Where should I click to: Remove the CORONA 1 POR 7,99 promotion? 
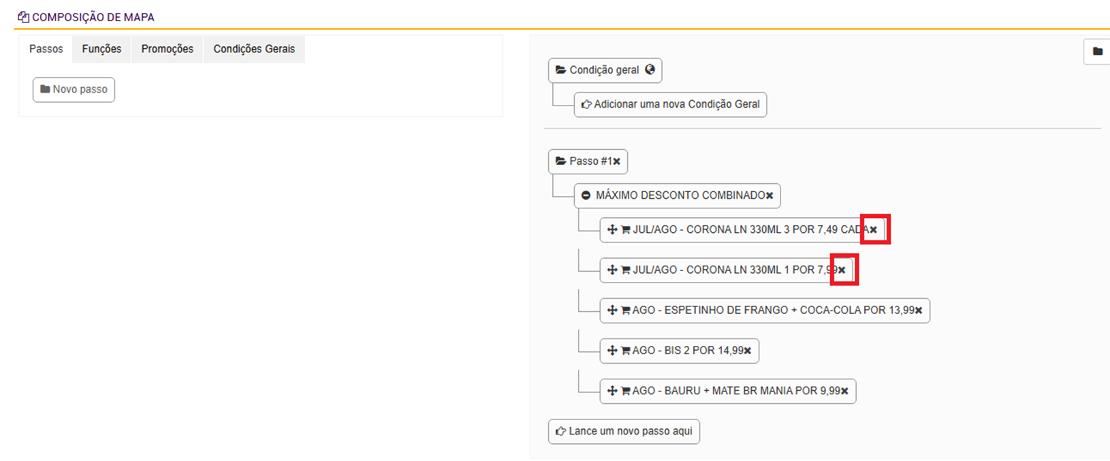point(842,270)
